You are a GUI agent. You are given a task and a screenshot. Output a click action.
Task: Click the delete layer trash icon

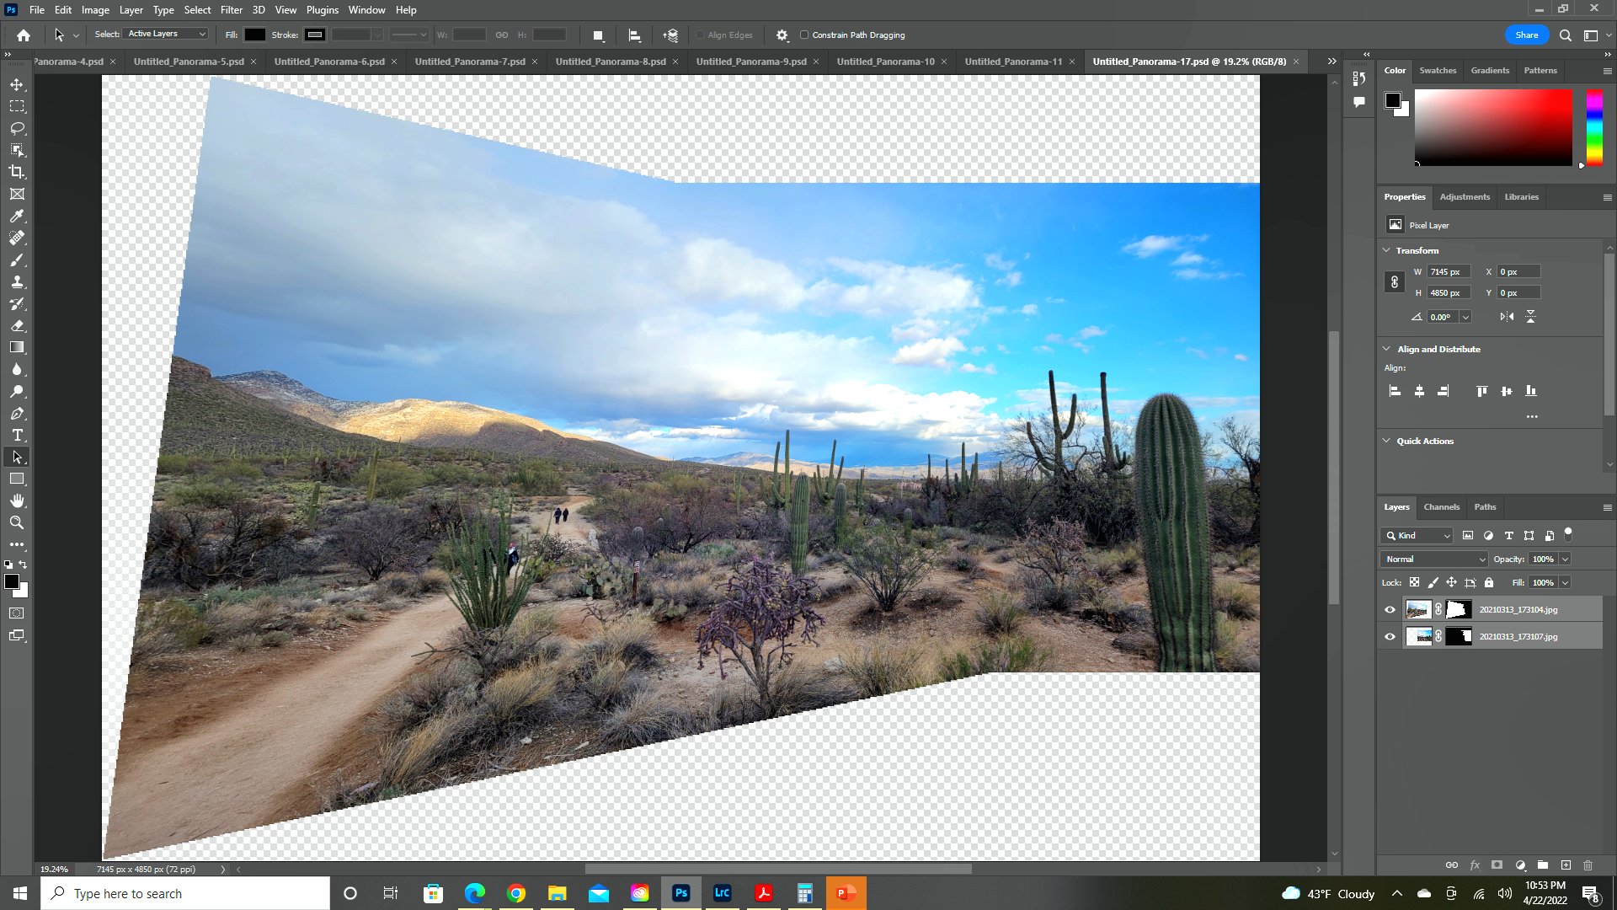click(x=1588, y=865)
